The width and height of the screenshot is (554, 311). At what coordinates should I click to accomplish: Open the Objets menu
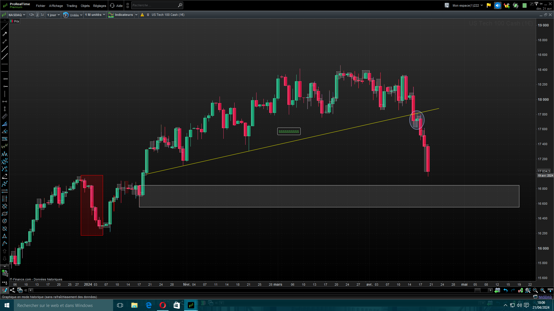point(85,6)
